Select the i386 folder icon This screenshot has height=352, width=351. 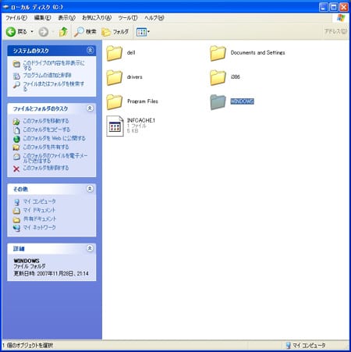pyautogui.click(x=218, y=77)
